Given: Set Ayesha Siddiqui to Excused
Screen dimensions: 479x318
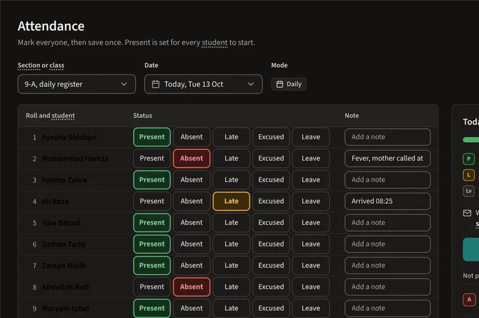Looking at the screenshot, I should point(271,137).
